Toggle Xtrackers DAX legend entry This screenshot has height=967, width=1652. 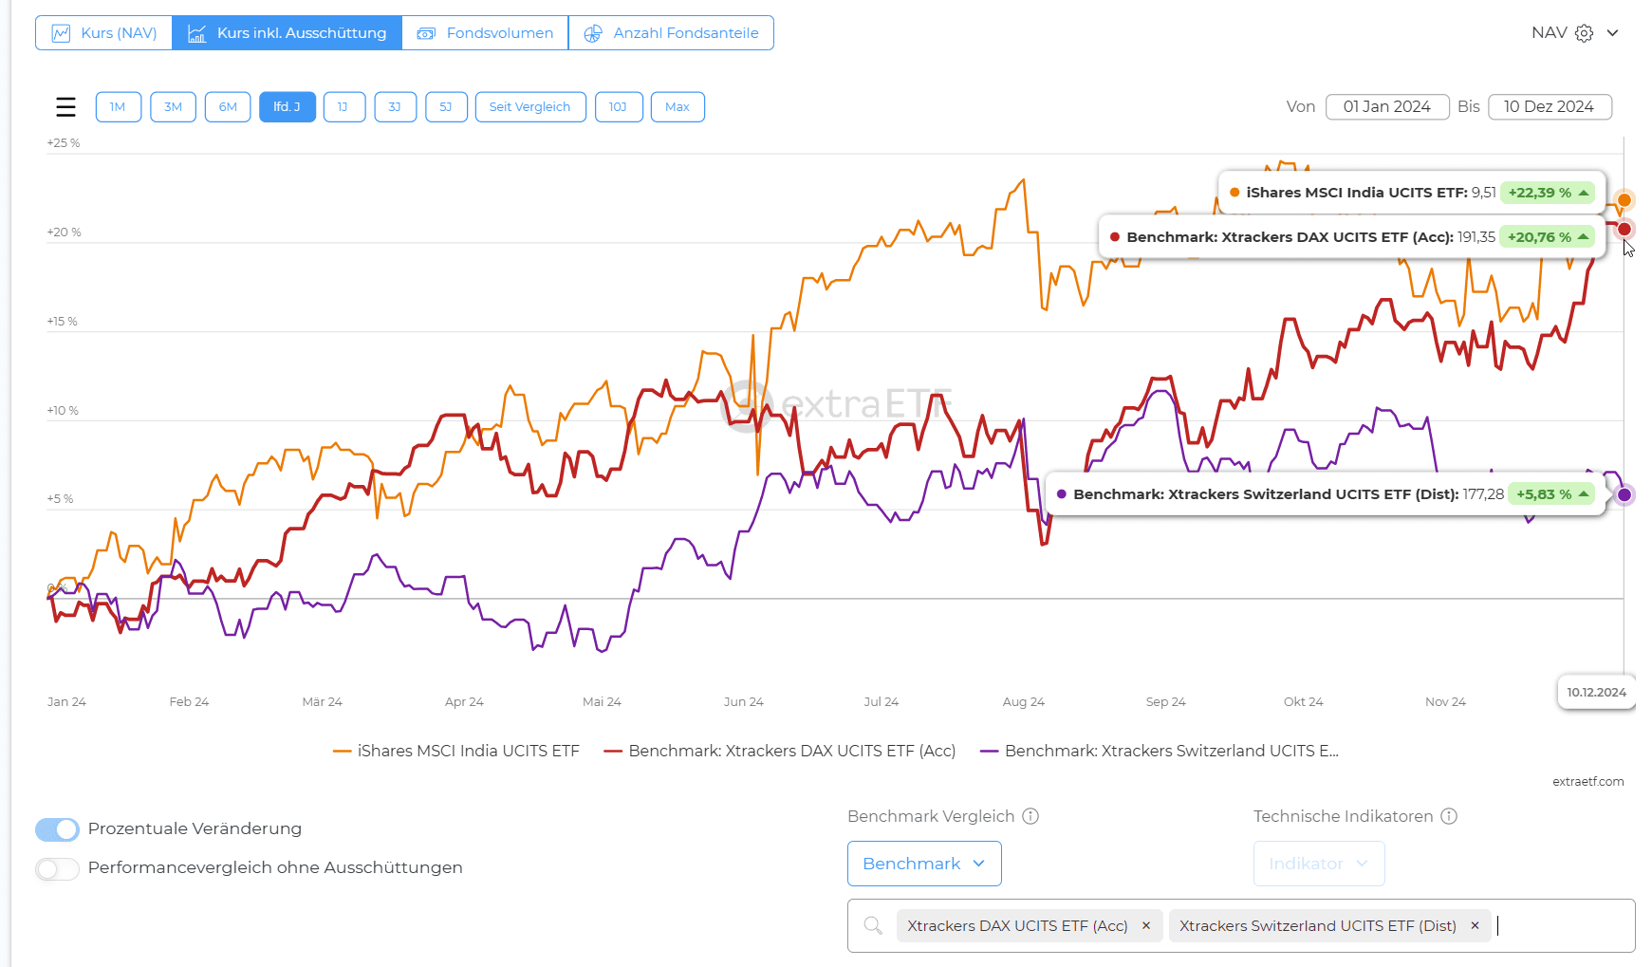779,751
